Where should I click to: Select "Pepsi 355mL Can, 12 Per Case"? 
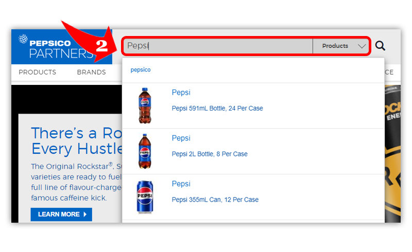pyautogui.click(x=215, y=200)
